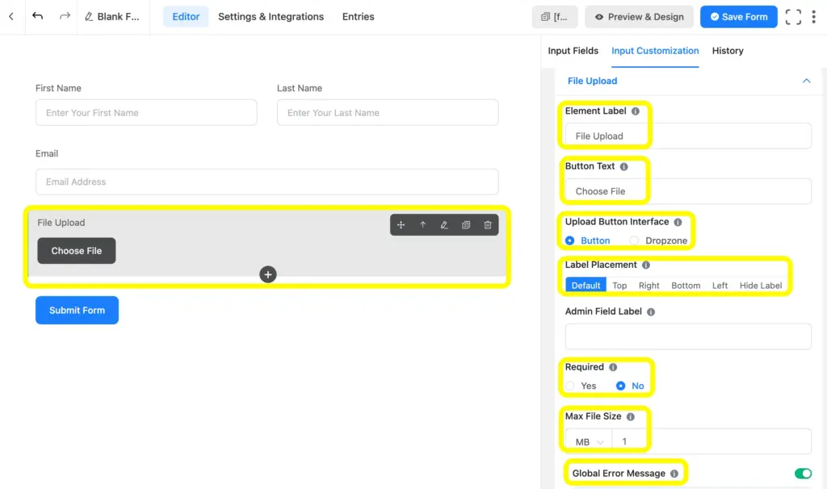Switch to Settings & Integrations tab
The height and width of the screenshot is (489, 827).
point(271,16)
